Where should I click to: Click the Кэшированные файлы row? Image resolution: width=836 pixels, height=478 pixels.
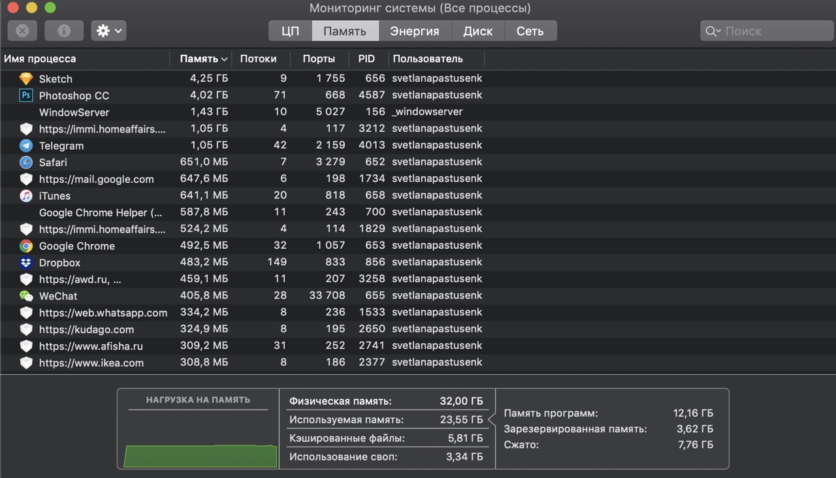[387, 439]
